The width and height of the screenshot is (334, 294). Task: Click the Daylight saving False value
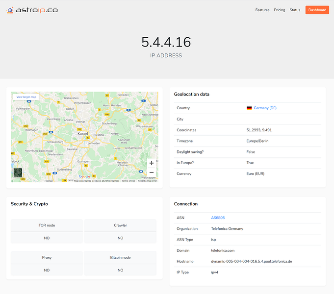[251, 152]
